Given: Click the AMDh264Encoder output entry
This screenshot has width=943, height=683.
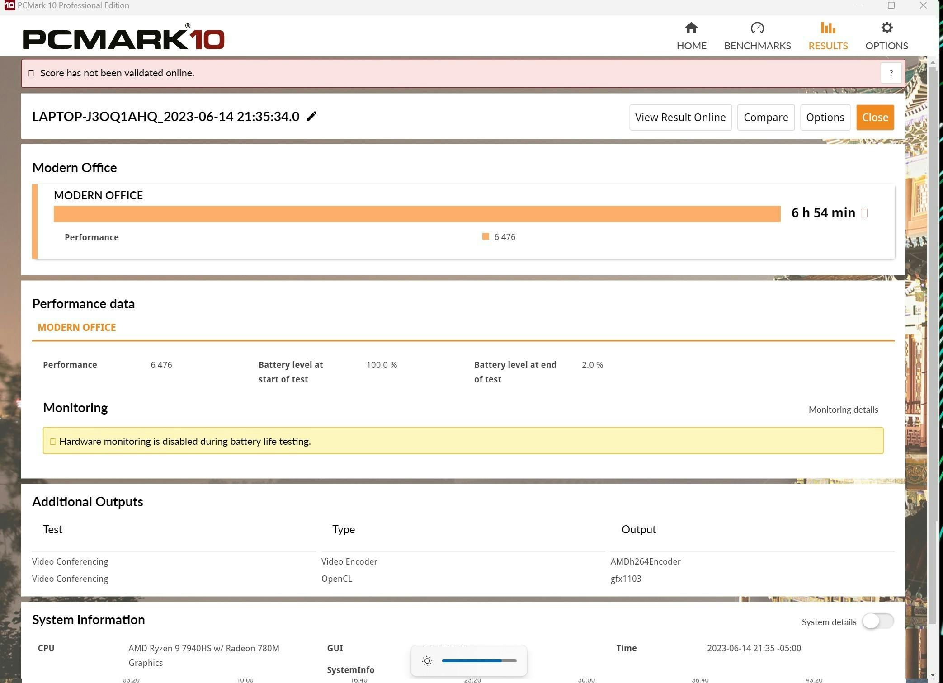Looking at the screenshot, I should (645, 561).
